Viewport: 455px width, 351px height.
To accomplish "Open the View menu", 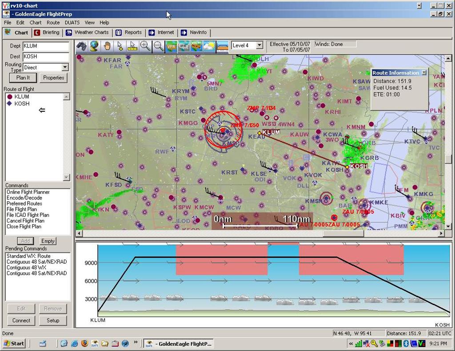I will pos(89,22).
